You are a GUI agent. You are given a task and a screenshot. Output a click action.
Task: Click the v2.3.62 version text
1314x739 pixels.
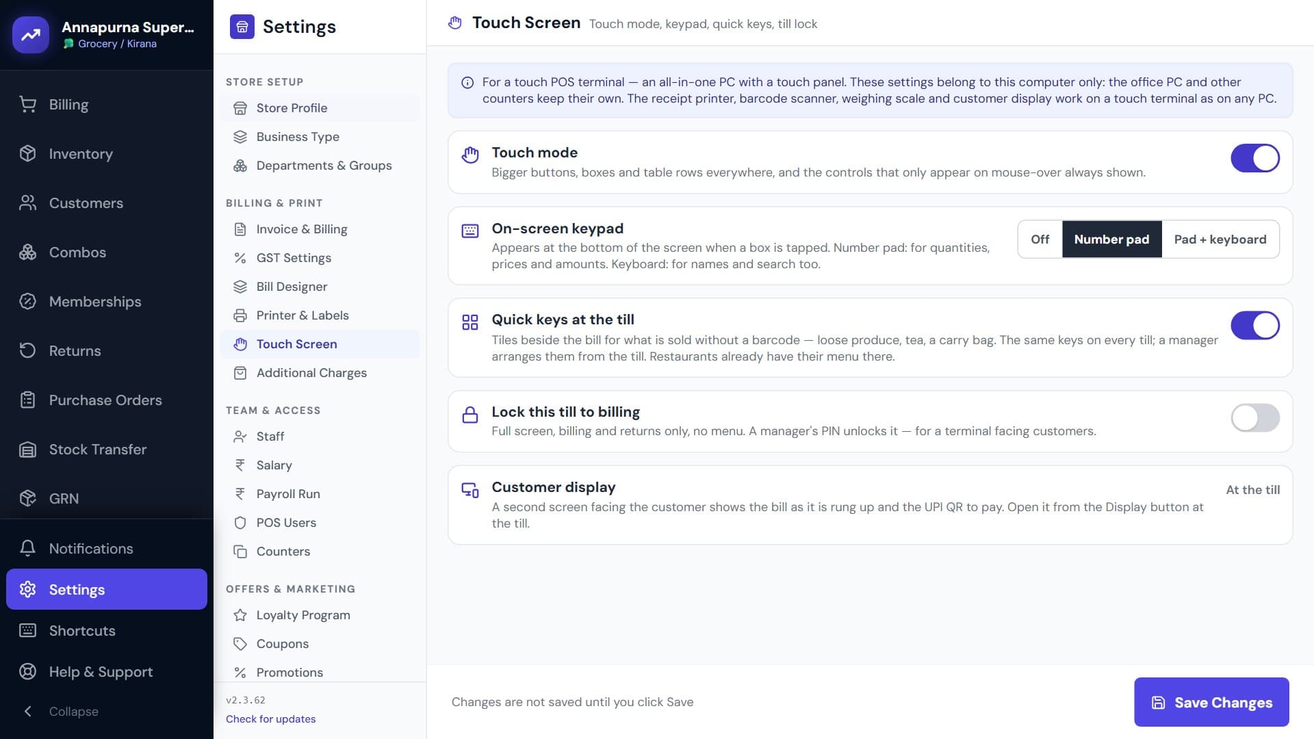tap(246, 700)
